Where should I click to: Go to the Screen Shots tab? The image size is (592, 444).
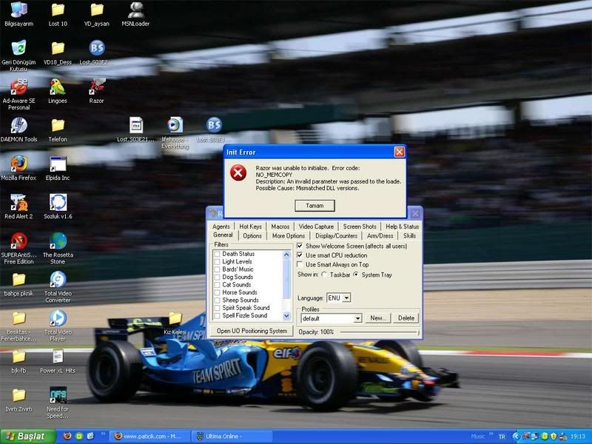tap(360, 226)
